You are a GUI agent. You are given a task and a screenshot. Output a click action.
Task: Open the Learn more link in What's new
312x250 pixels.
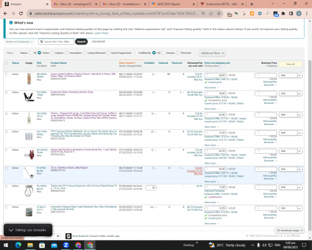(101, 33)
